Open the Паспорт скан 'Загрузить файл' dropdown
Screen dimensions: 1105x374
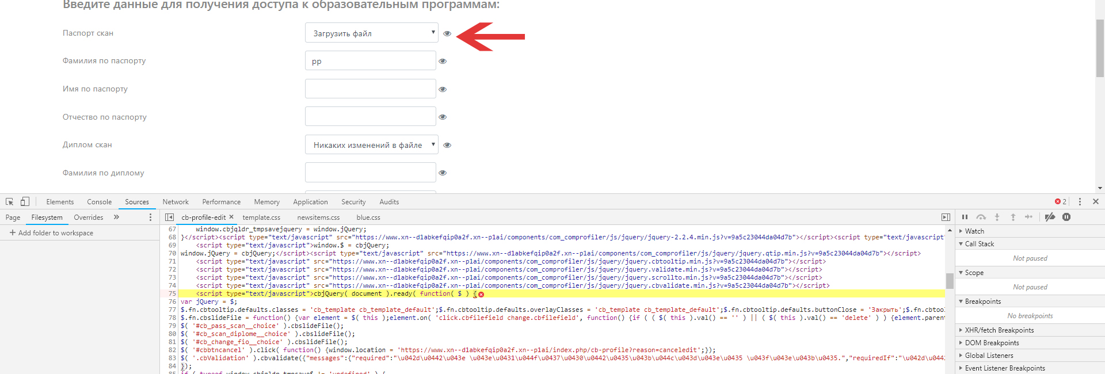click(372, 33)
